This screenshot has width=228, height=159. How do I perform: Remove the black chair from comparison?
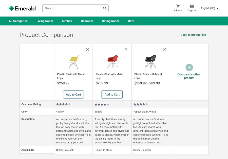point(165,49)
